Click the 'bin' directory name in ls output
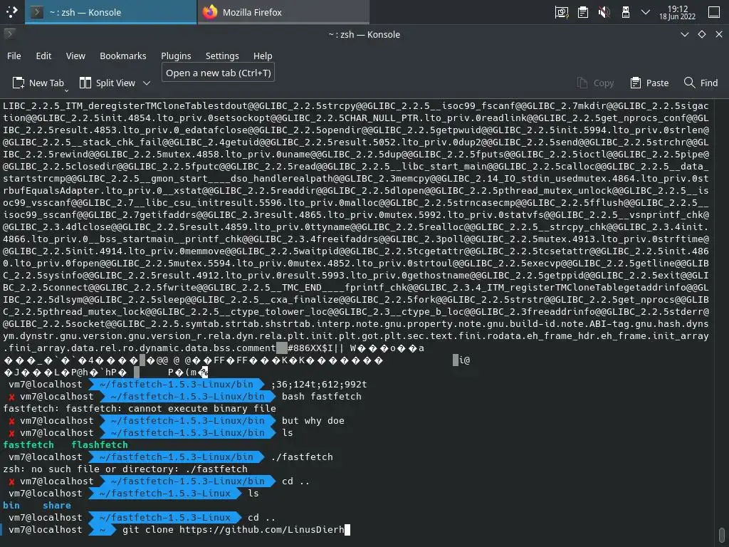Image resolution: width=729 pixels, height=547 pixels. pyautogui.click(x=11, y=505)
